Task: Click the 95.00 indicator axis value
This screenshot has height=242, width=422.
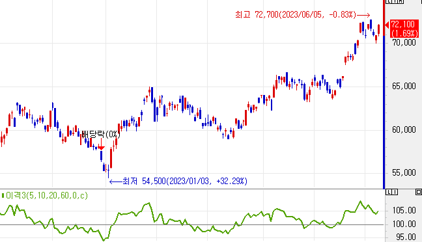Action: point(406,237)
